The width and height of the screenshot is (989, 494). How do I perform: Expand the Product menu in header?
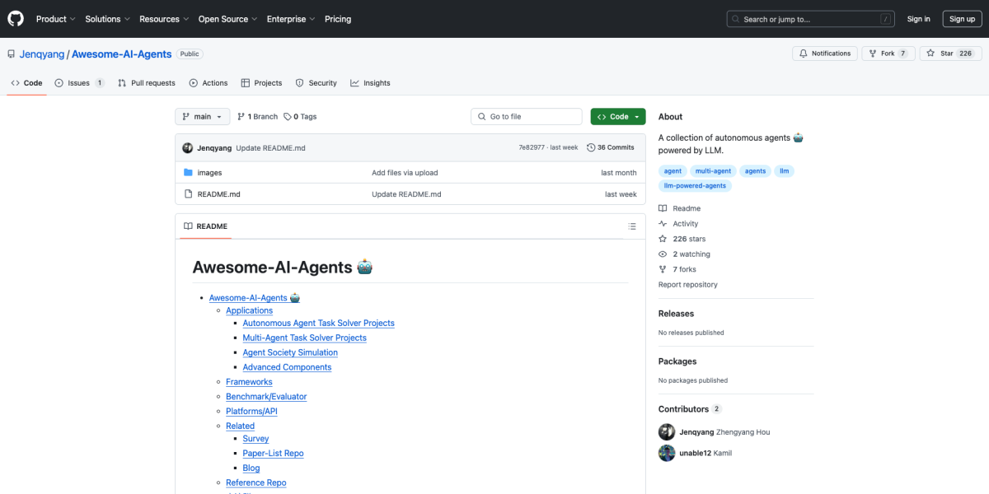[55, 19]
